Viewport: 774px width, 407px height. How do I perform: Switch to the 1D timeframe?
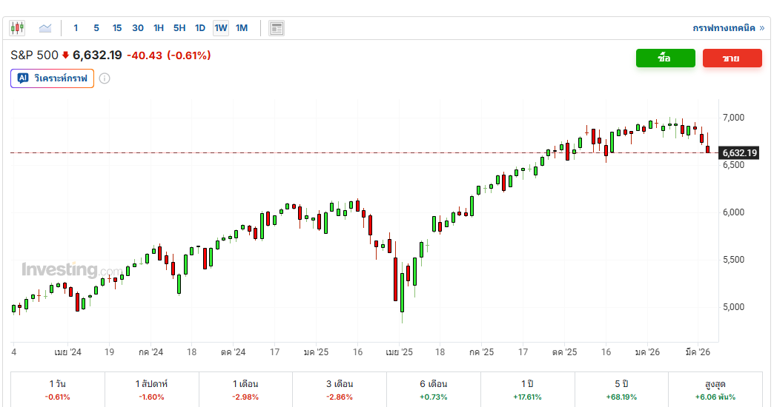(200, 28)
